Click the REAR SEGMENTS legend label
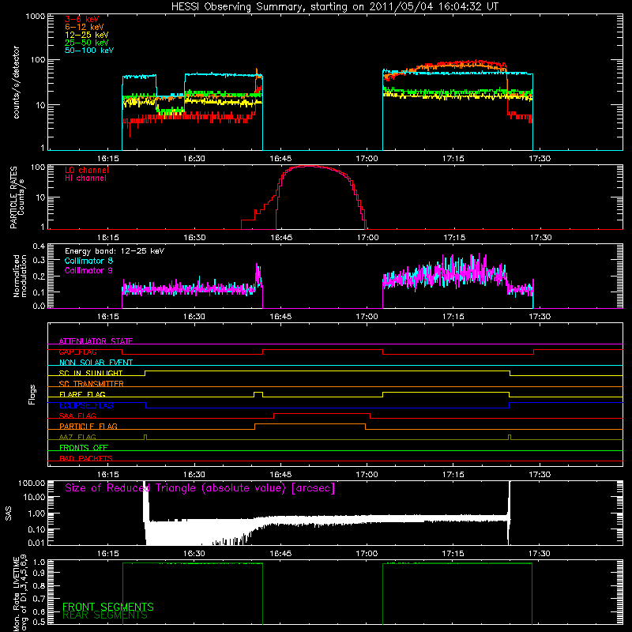 tap(105, 615)
